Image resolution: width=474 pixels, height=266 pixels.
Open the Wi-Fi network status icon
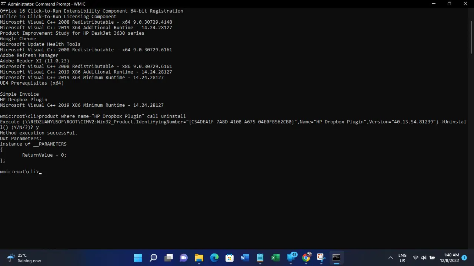(415, 258)
